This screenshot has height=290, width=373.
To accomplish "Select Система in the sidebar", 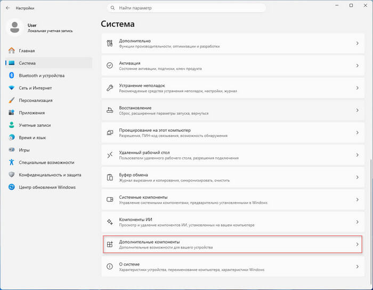I will tap(49, 63).
